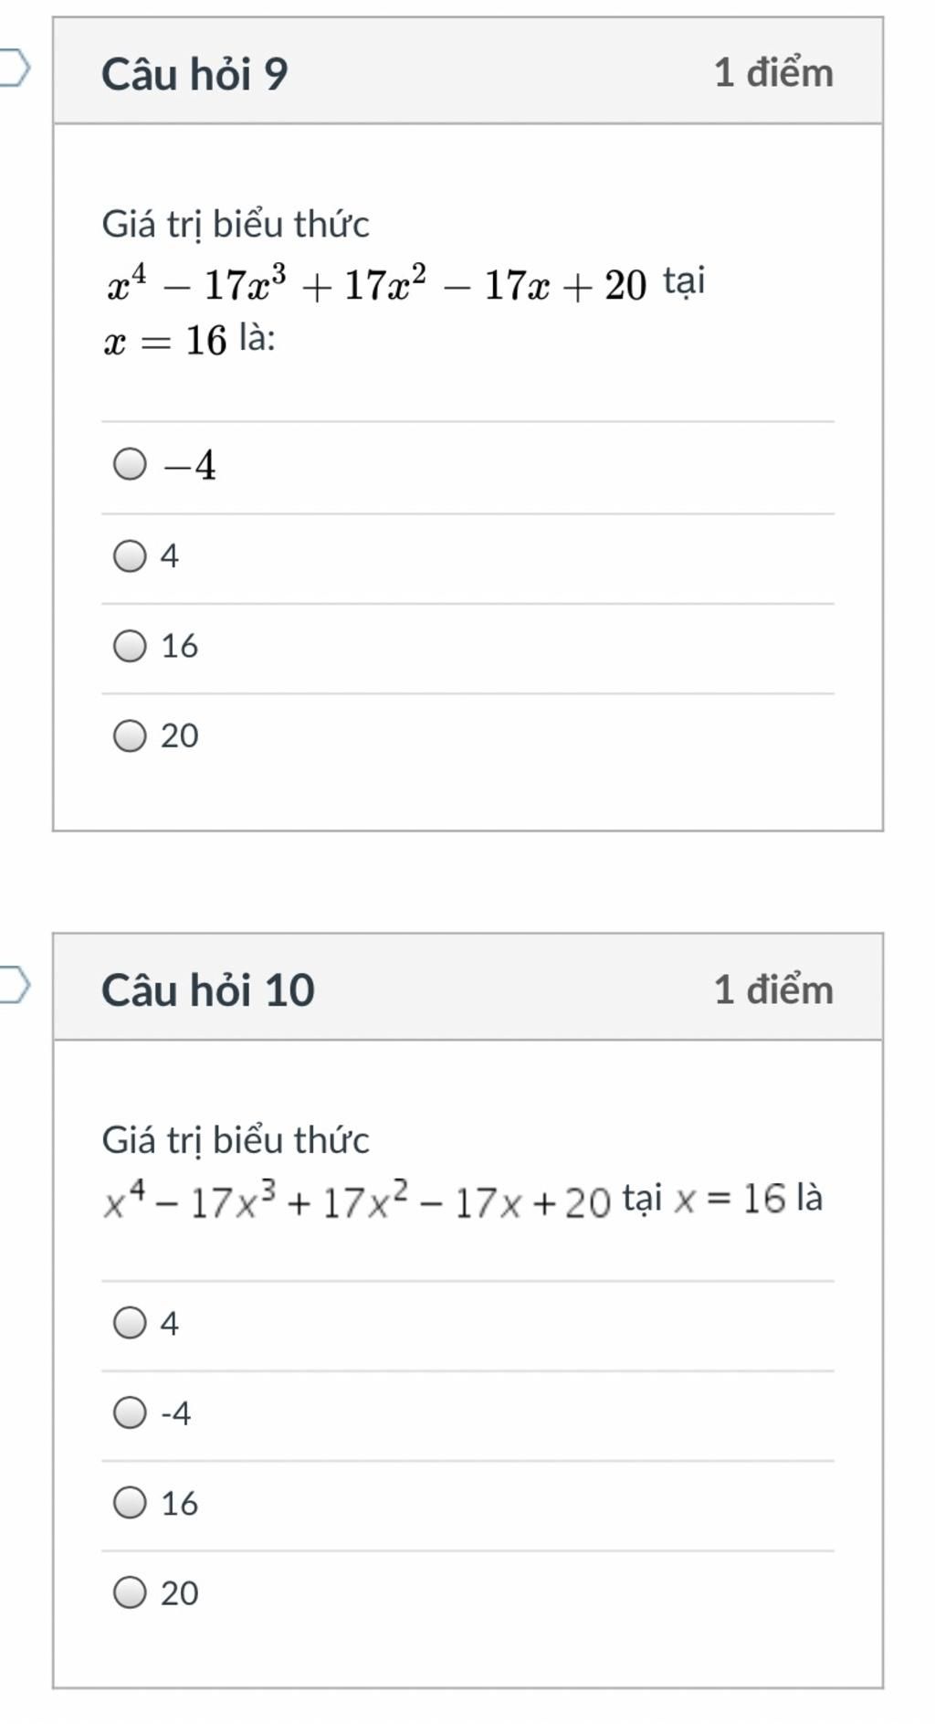Flag Câu hỏi 10 with bookmark icon
Viewport: 935px width, 1724px height.
pos(15,985)
